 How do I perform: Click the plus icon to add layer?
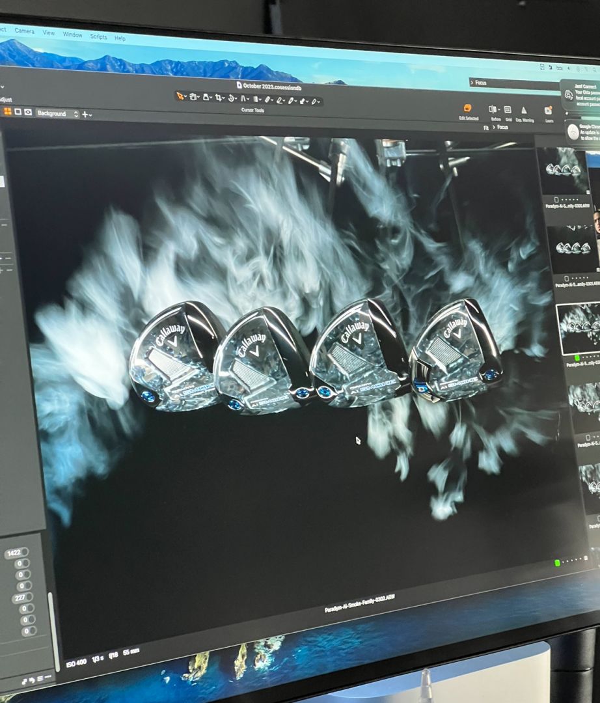pos(85,115)
